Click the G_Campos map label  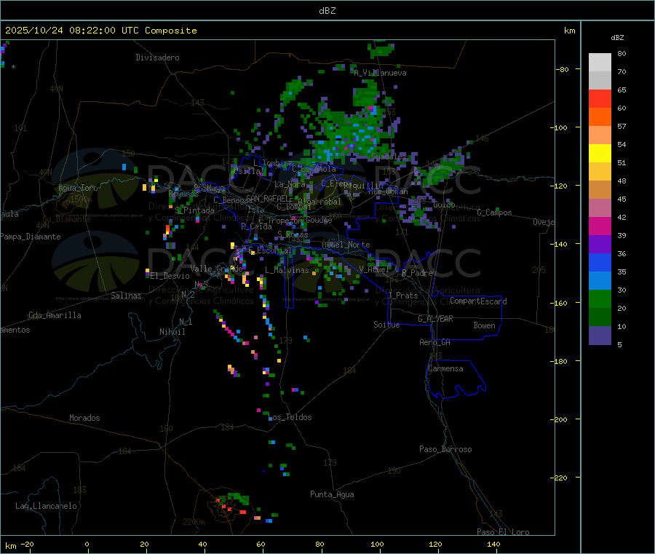pyautogui.click(x=494, y=213)
